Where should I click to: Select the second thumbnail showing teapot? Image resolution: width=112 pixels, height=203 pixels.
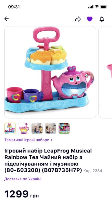pos(23,128)
